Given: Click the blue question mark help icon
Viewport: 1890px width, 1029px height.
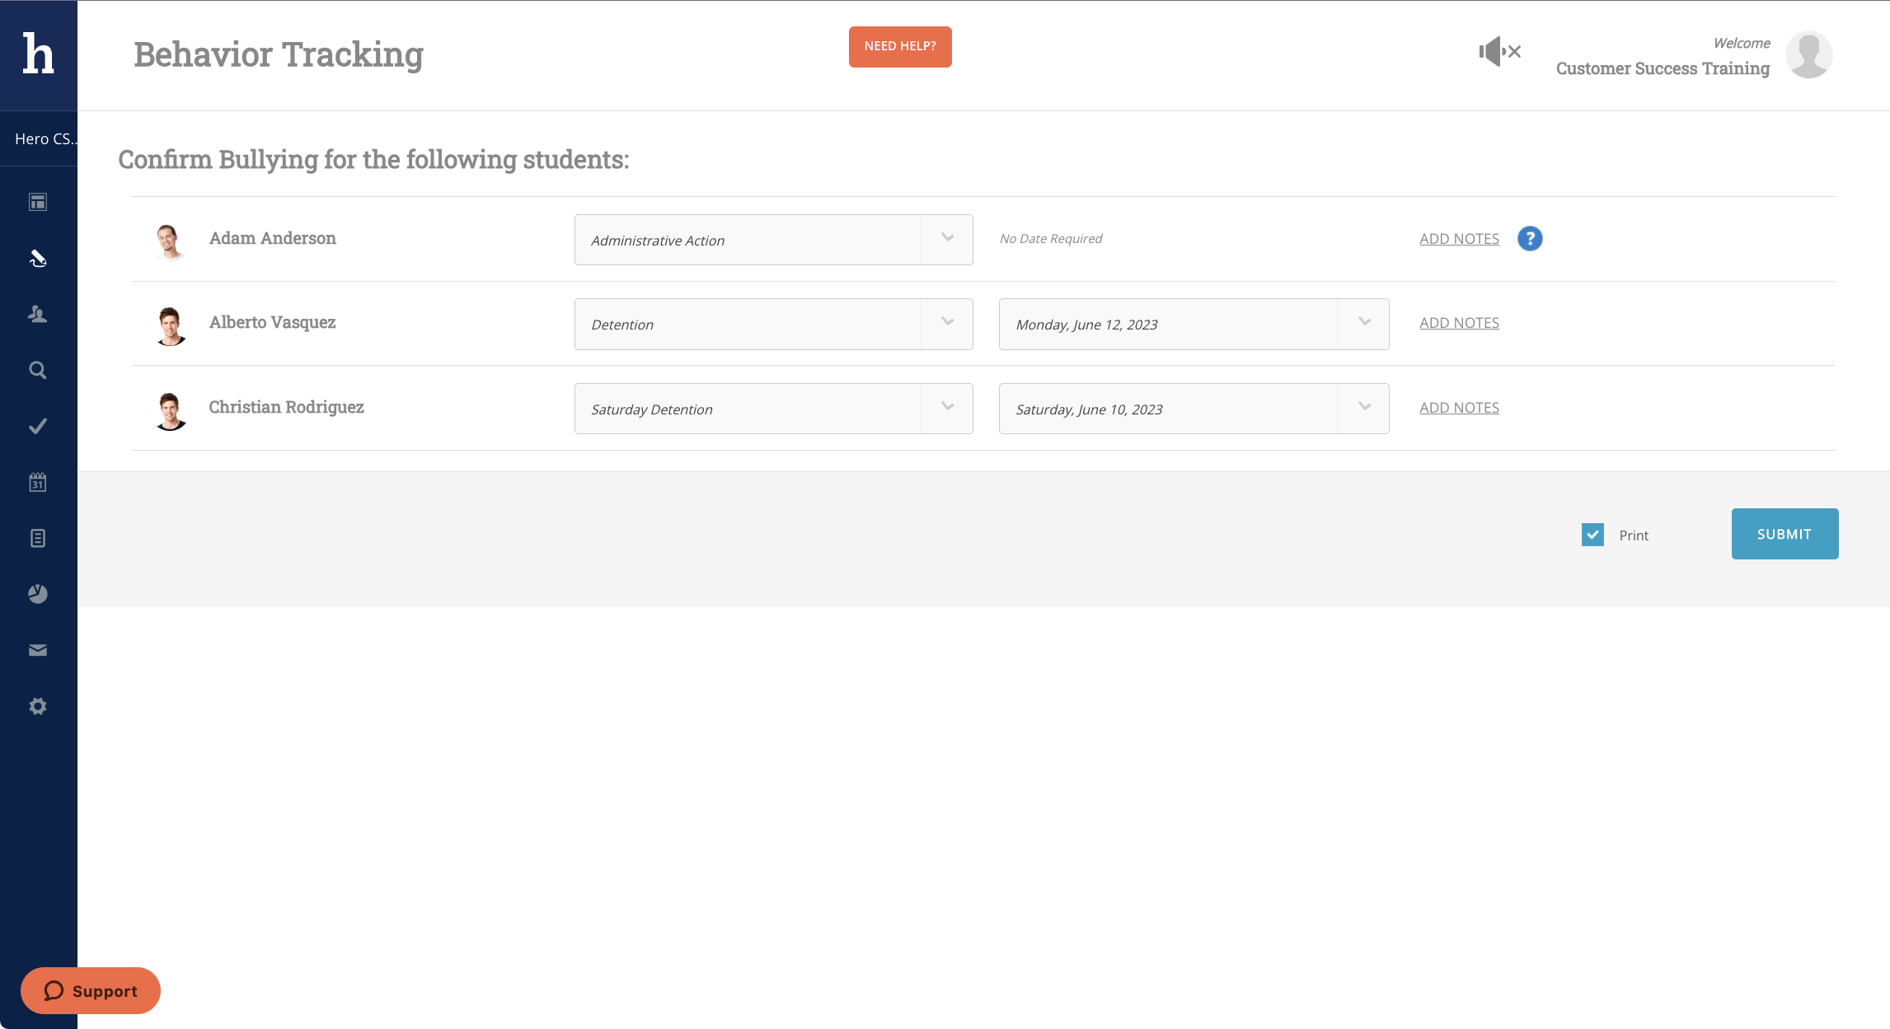Looking at the screenshot, I should tap(1530, 239).
